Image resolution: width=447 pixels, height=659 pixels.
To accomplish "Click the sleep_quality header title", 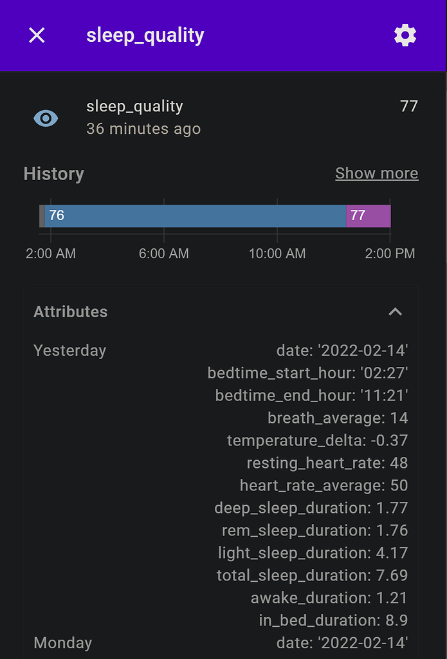I will click(x=145, y=35).
